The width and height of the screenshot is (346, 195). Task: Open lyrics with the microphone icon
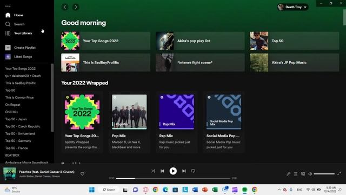click(288, 174)
